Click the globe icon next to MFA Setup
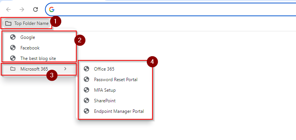Viewport: 296px width, 140px height. (x=86, y=90)
